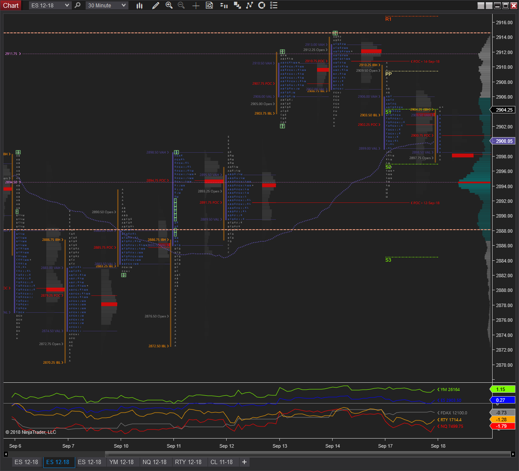519x471 pixels.
Task: Click the YM 26164 line label
Action: 449,390
